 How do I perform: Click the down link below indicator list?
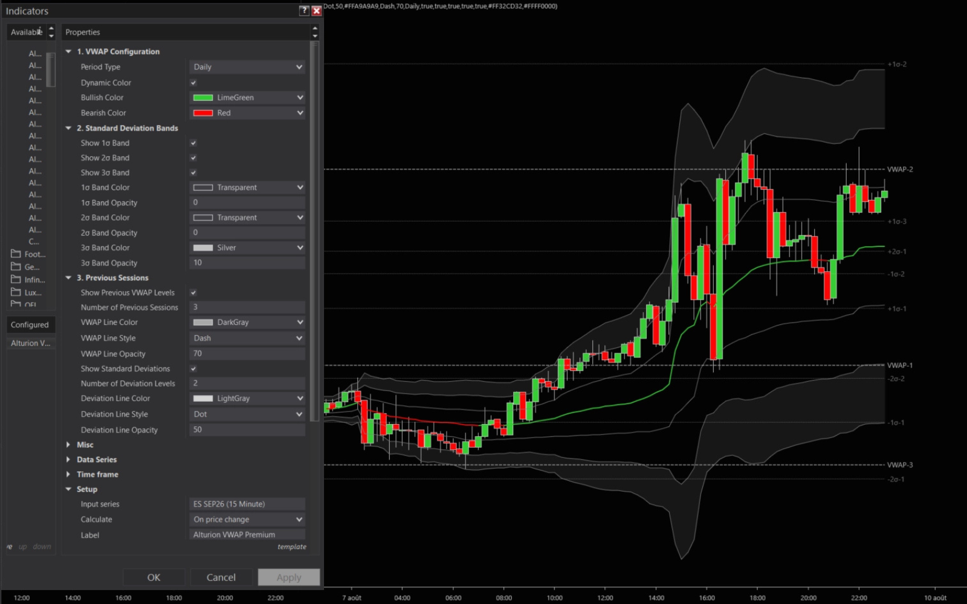click(42, 547)
